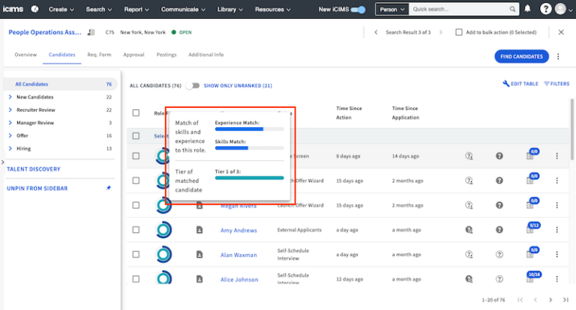The width and height of the screenshot is (576, 310).
Task: Click the Find Candidates button
Action: click(x=521, y=56)
